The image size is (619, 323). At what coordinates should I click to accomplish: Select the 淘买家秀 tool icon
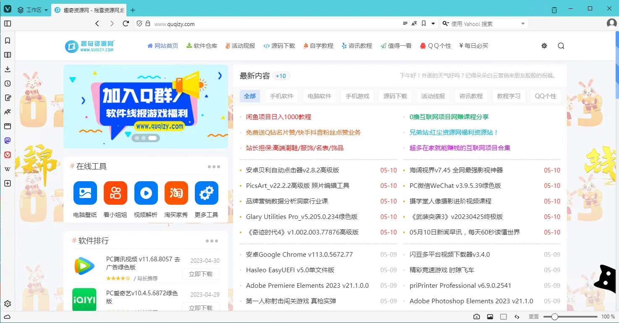pyautogui.click(x=176, y=193)
